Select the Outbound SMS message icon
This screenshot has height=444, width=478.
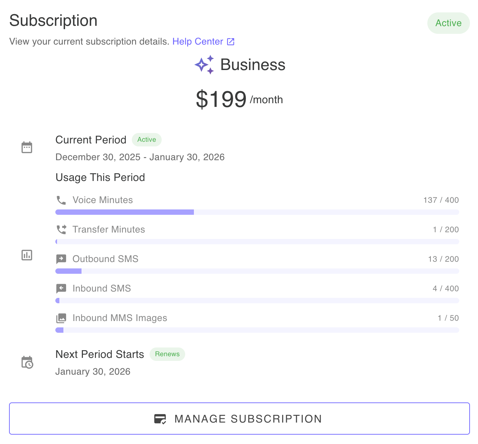(61, 259)
